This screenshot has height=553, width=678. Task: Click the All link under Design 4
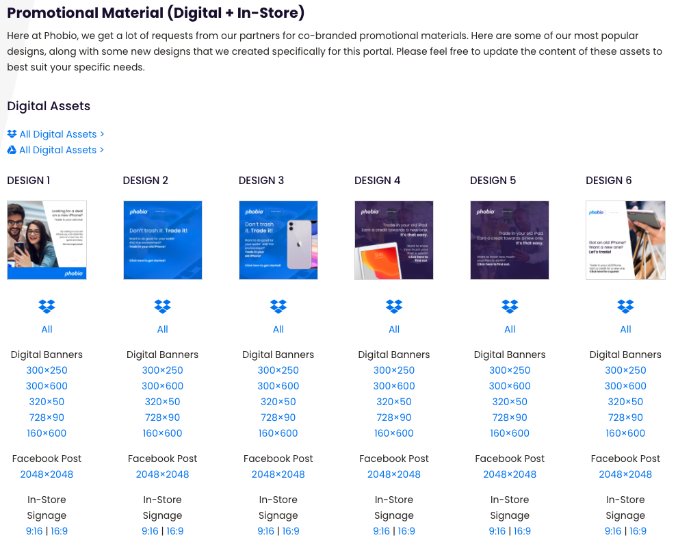point(394,329)
